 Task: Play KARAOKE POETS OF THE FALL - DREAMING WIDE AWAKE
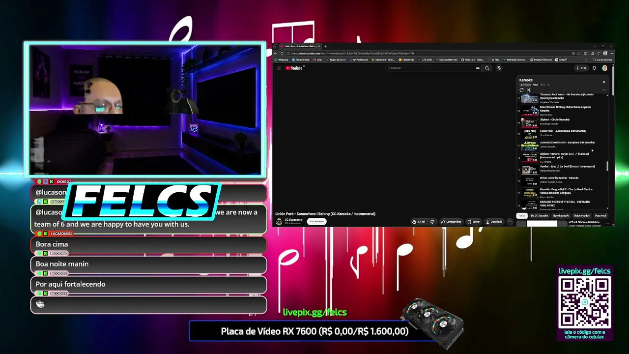click(565, 204)
